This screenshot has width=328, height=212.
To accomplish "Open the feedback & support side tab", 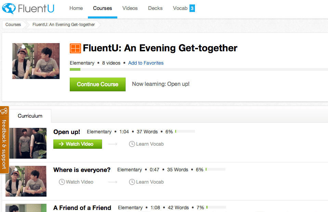I will click(x=4, y=144).
